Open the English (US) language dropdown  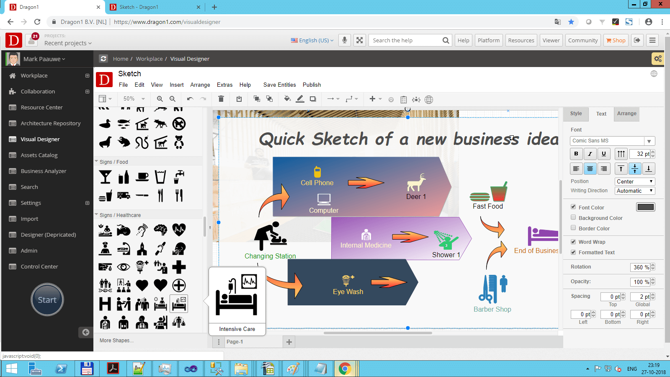[x=312, y=40]
